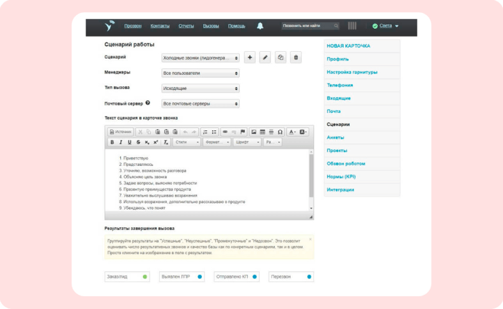Viewport: 503px width, 309px height.
Task: Open notifications bell in top bar
Action: (x=260, y=26)
